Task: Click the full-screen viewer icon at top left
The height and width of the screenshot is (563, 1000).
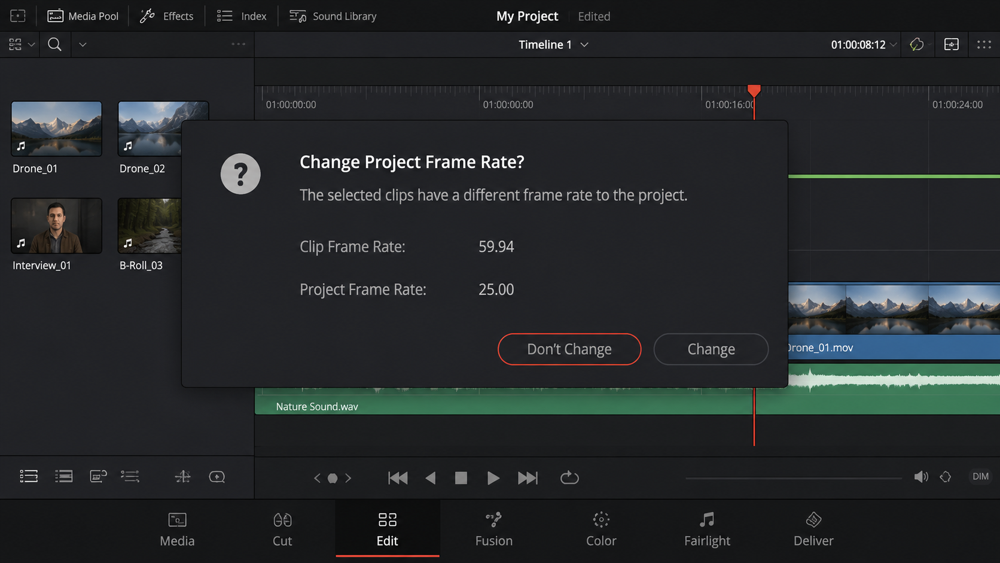Action: 18,16
